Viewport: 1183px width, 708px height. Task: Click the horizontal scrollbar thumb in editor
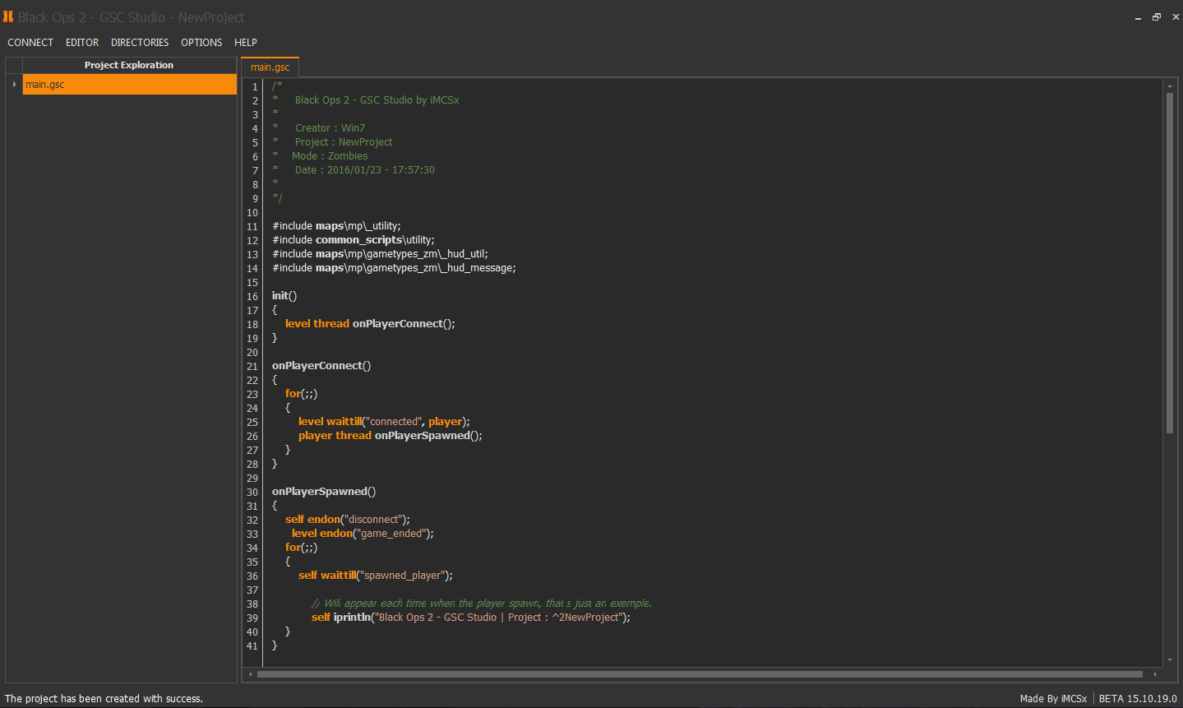(x=700, y=674)
